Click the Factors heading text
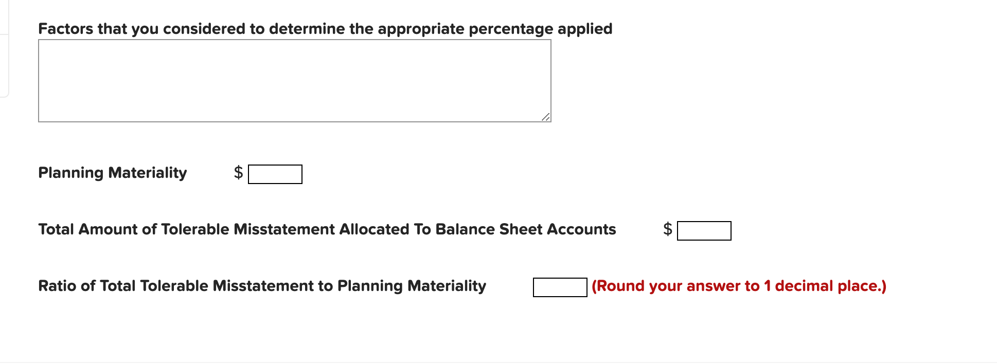 [x=325, y=29]
